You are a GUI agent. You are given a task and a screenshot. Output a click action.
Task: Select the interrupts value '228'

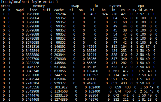[114, 14]
